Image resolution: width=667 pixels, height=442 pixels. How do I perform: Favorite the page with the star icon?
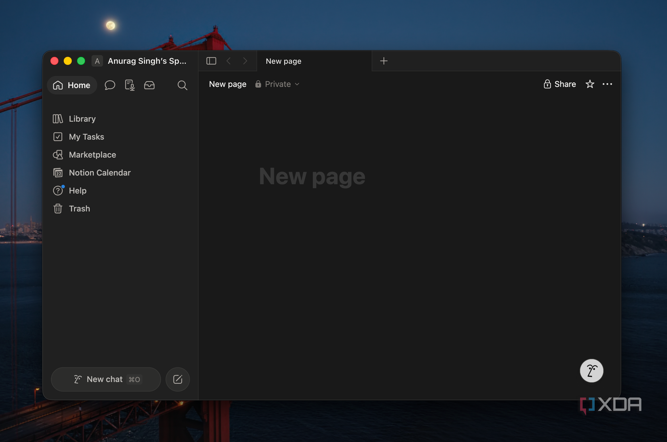(590, 84)
